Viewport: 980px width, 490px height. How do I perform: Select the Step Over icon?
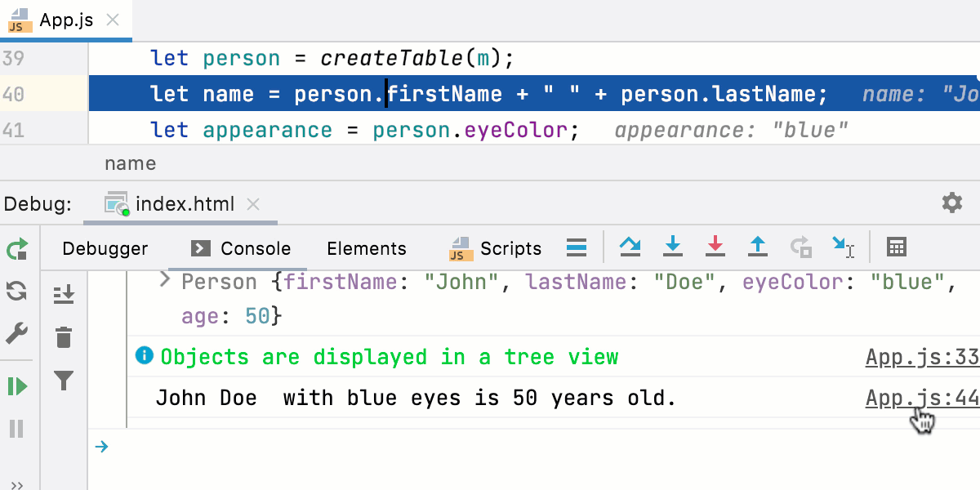tap(630, 247)
